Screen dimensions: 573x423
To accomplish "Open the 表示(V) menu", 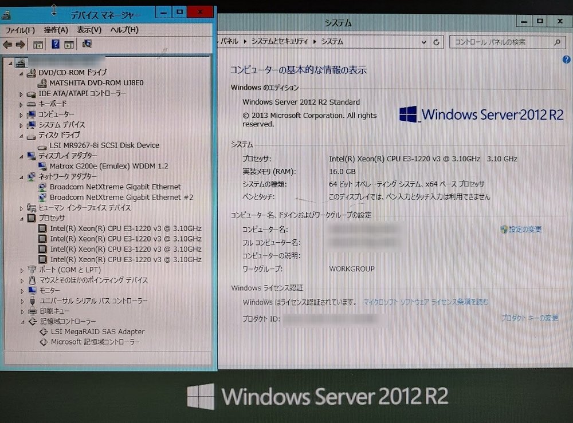I will (89, 30).
